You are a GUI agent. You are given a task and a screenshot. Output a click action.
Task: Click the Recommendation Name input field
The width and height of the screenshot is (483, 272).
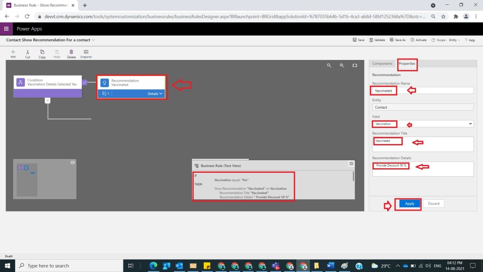pyautogui.click(x=422, y=91)
